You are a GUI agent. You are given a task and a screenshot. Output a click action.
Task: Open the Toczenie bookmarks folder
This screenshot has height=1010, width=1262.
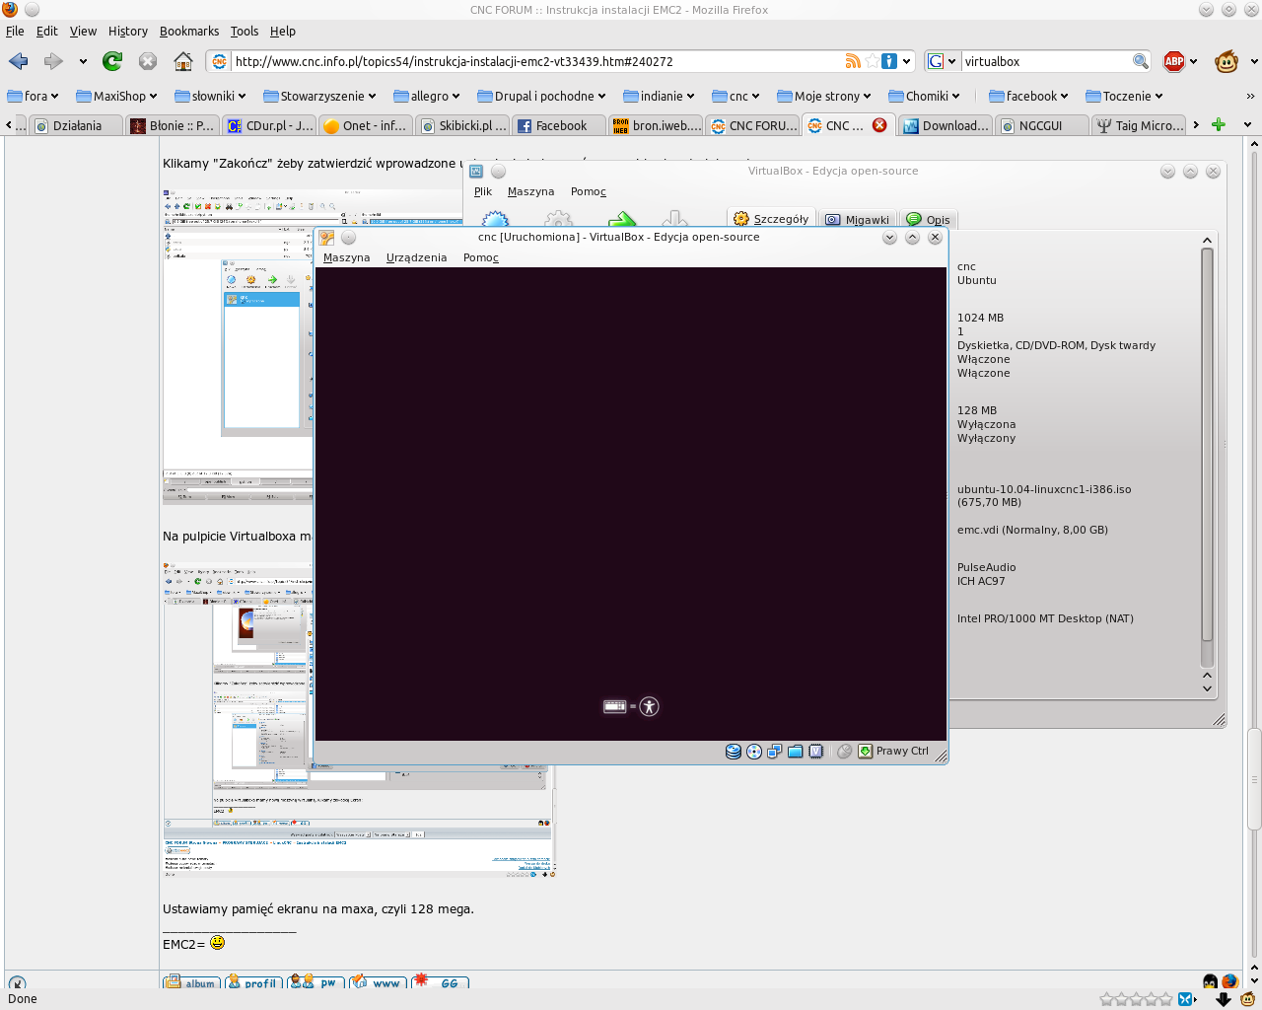pos(1124,96)
